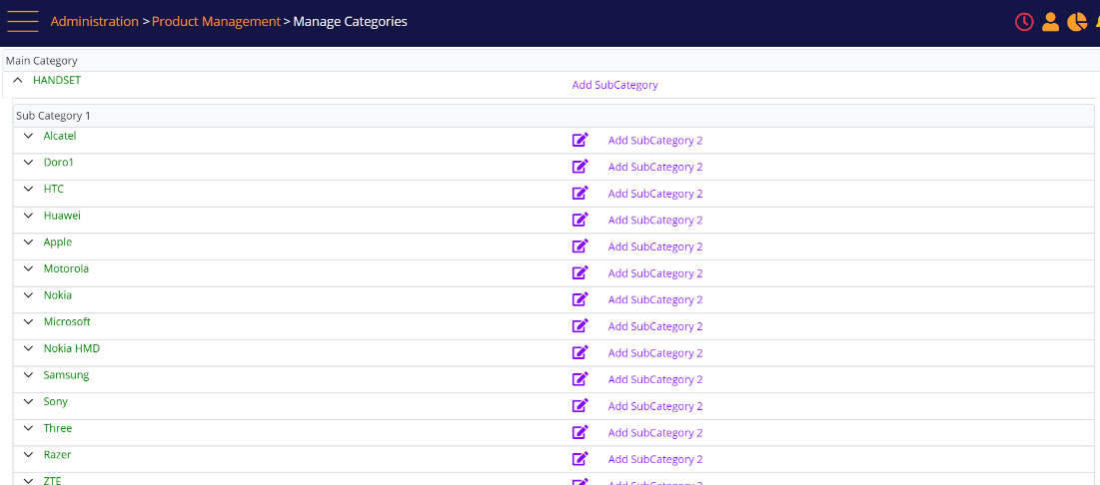1100x485 pixels.
Task: Add SubCategory 2 under Microsoft
Action: pos(655,326)
